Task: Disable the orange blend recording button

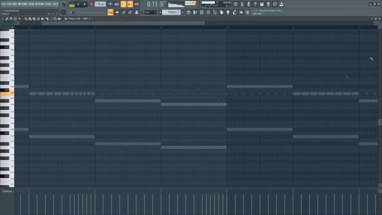Action: pos(130,4)
